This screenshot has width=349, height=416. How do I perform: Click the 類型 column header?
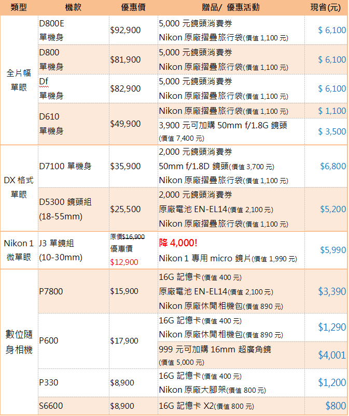19,7
